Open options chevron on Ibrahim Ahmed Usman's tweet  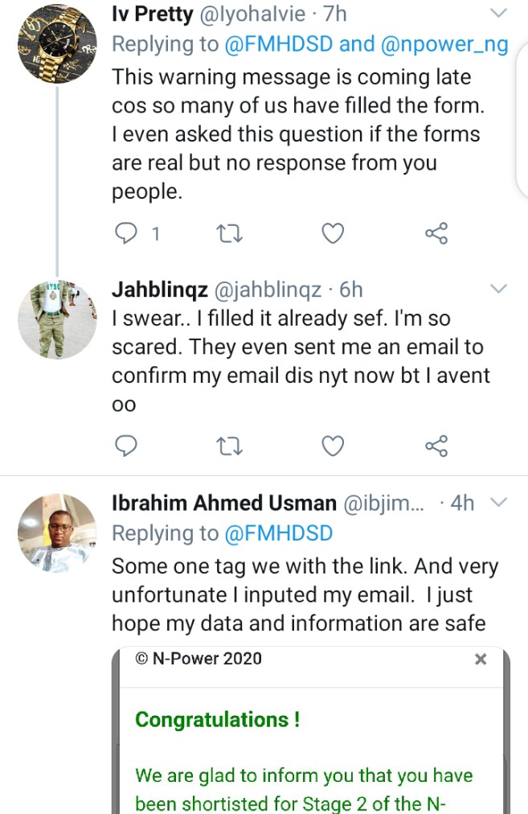click(x=498, y=502)
